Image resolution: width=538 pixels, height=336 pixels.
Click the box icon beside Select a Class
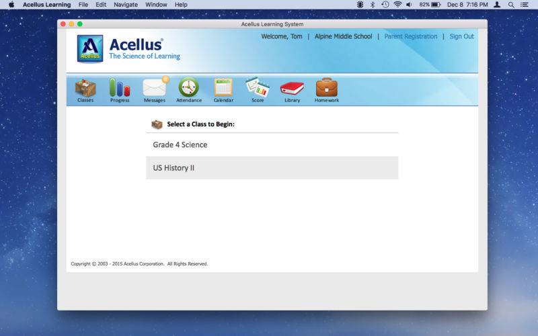point(157,124)
